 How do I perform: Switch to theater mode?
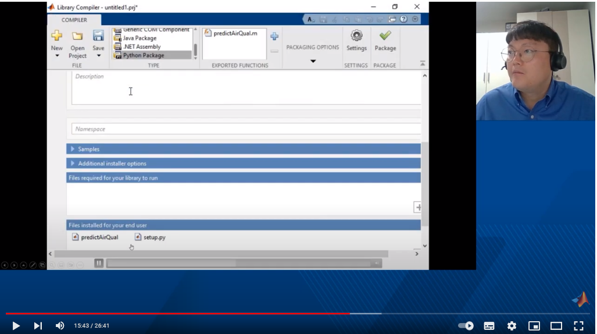[556, 326]
